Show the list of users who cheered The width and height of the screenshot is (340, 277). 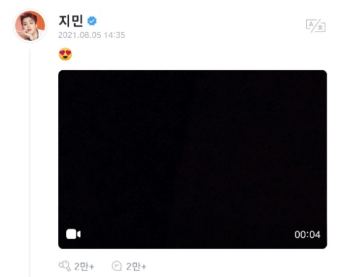pos(84,266)
